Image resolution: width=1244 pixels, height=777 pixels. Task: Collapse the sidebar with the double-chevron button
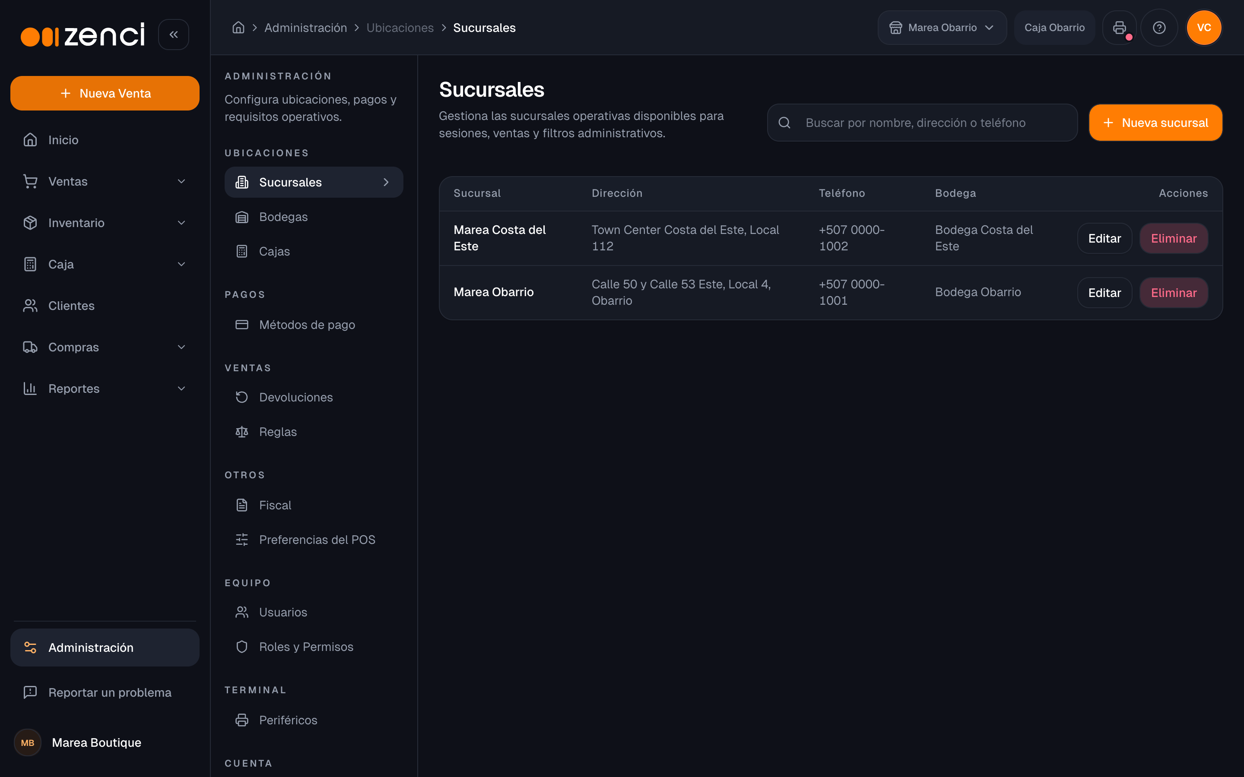click(173, 35)
